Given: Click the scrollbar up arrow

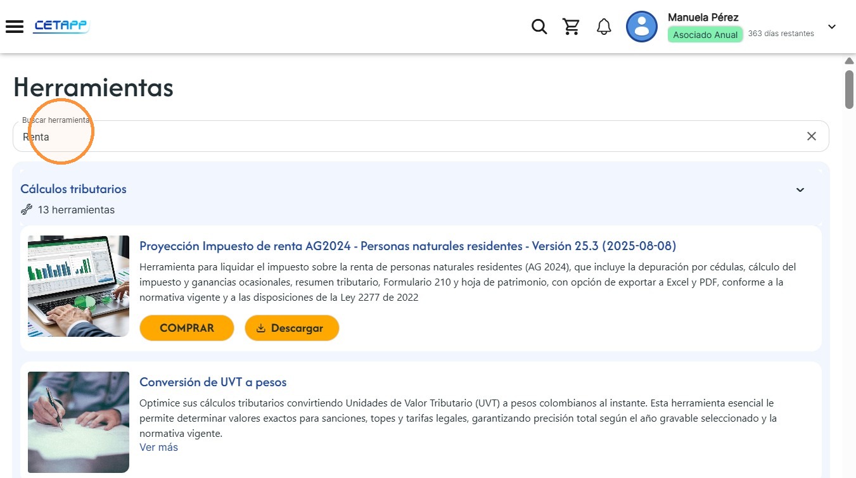Looking at the screenshot, I should point(850,61).
